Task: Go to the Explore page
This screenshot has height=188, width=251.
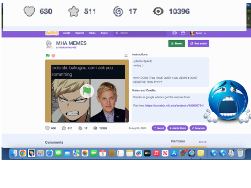Action: pyautogui.click(x=79, y=33)
